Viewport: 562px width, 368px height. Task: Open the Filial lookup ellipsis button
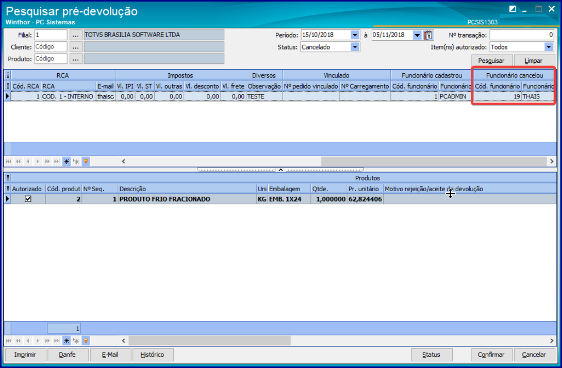click(76, 35)
